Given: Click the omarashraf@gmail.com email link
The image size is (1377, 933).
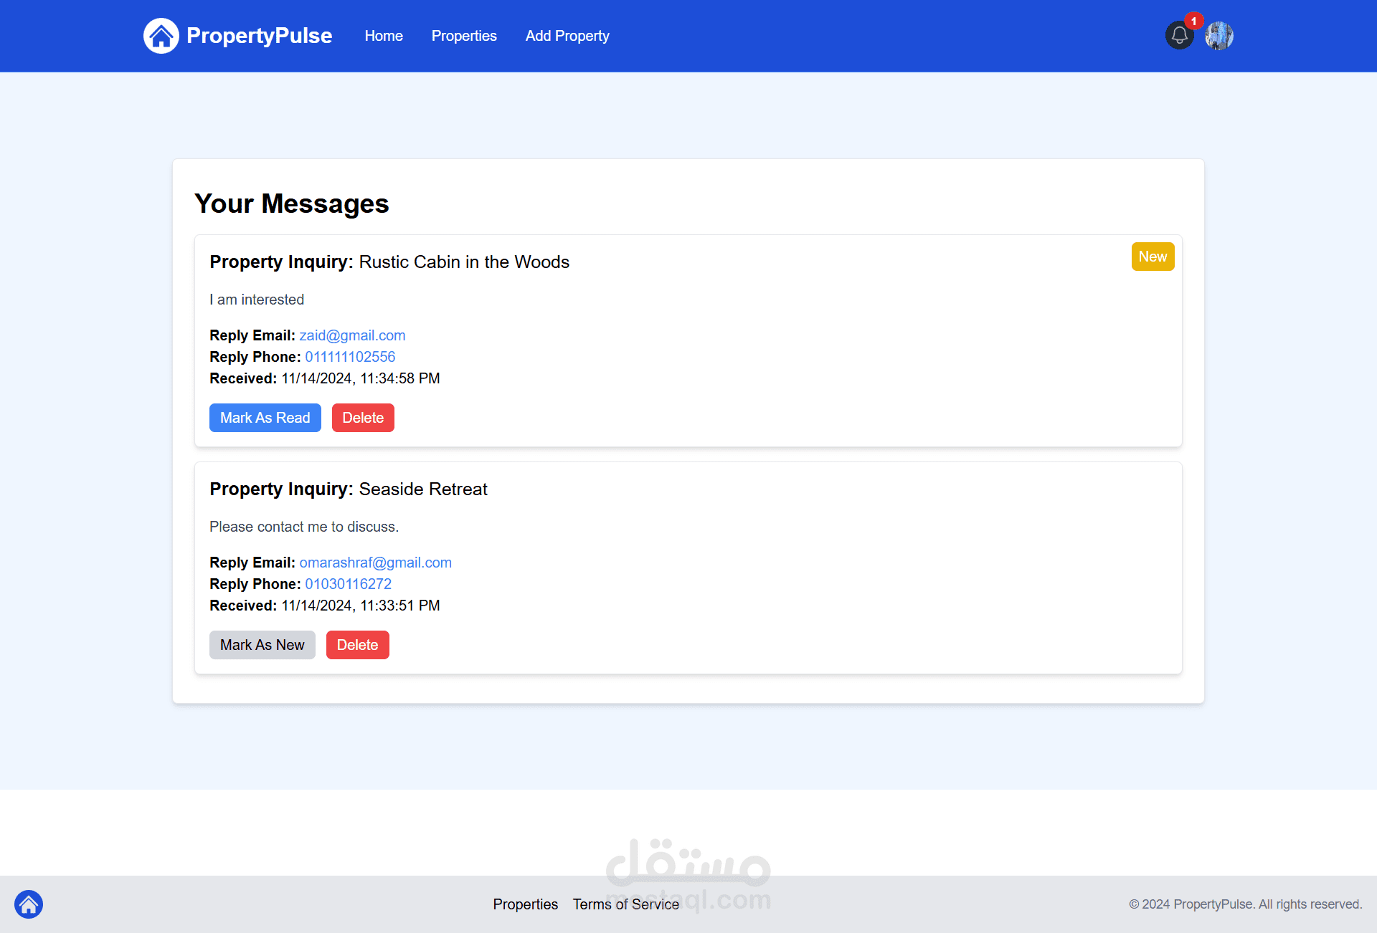Looking at the screenshot, I should pyautogui.click(x=375, y=563).
